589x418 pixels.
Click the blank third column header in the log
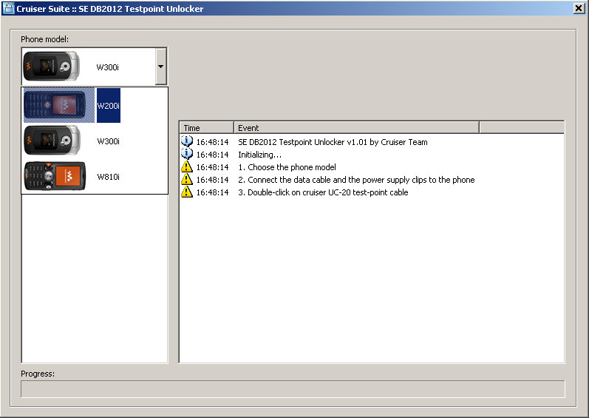[x=522, y=128]
